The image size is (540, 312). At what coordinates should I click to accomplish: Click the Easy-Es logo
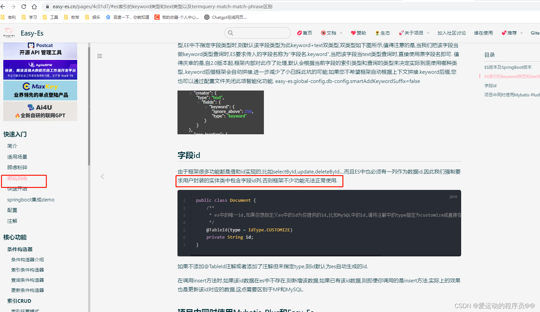coord(9,33)
